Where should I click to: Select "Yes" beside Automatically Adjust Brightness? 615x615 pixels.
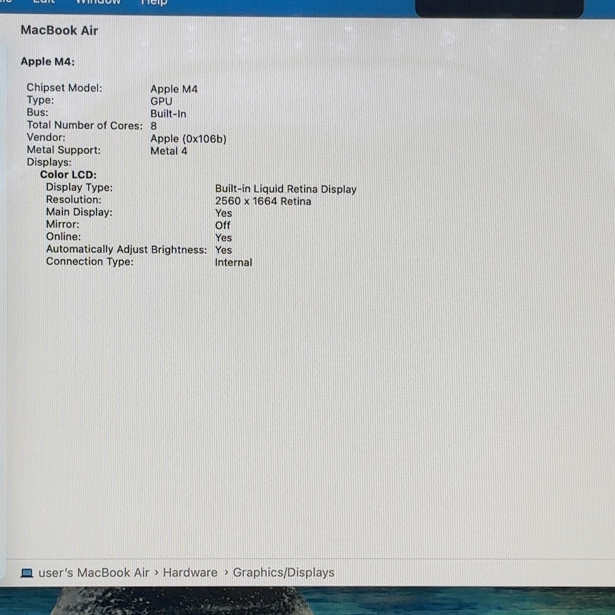pos(223,250)
